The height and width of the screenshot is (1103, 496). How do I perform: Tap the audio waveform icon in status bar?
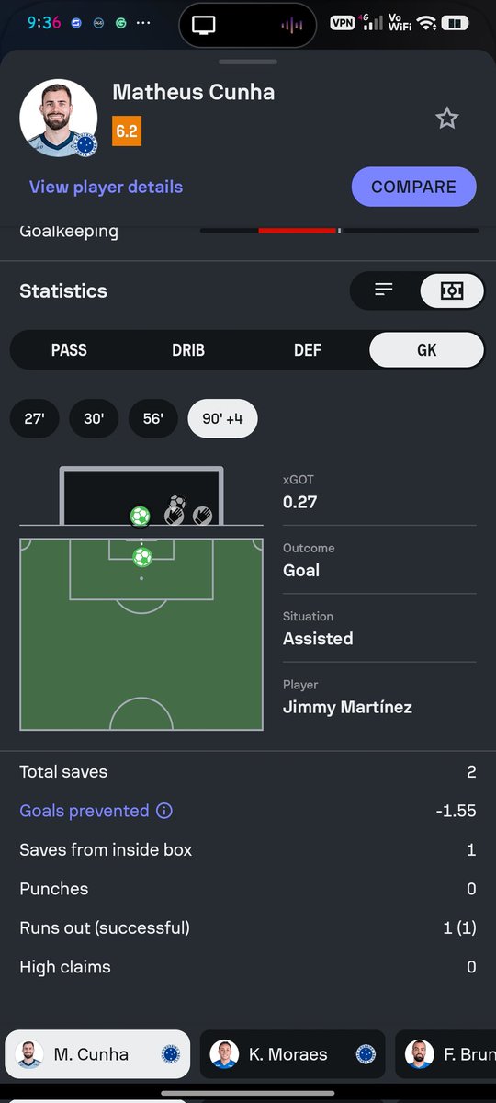click(291, 25)
